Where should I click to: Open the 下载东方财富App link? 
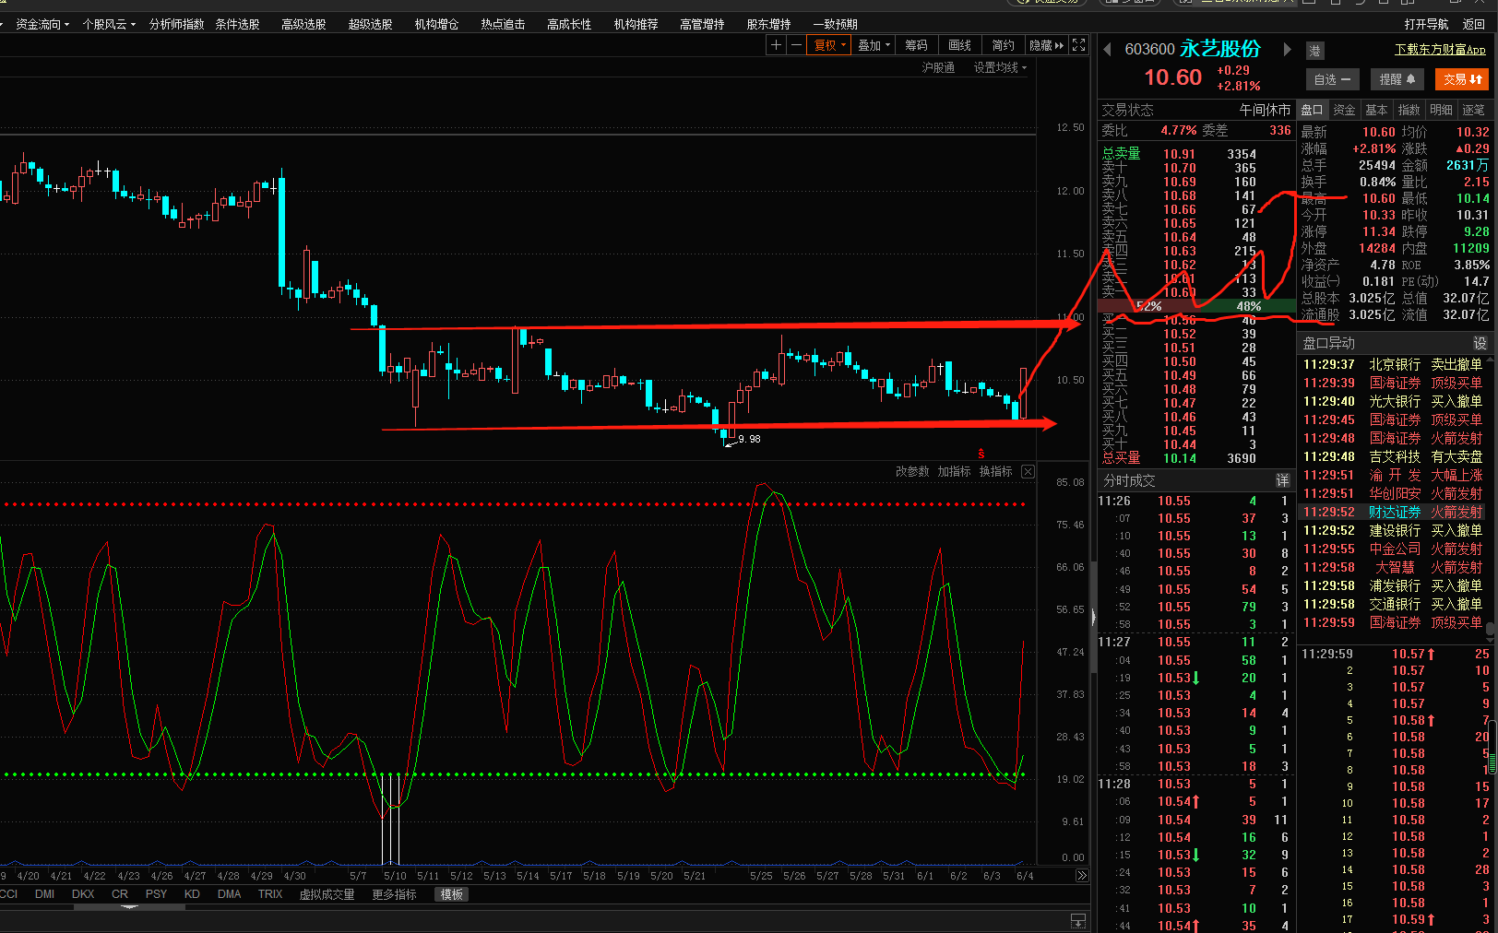click(x=1440, y=50)
